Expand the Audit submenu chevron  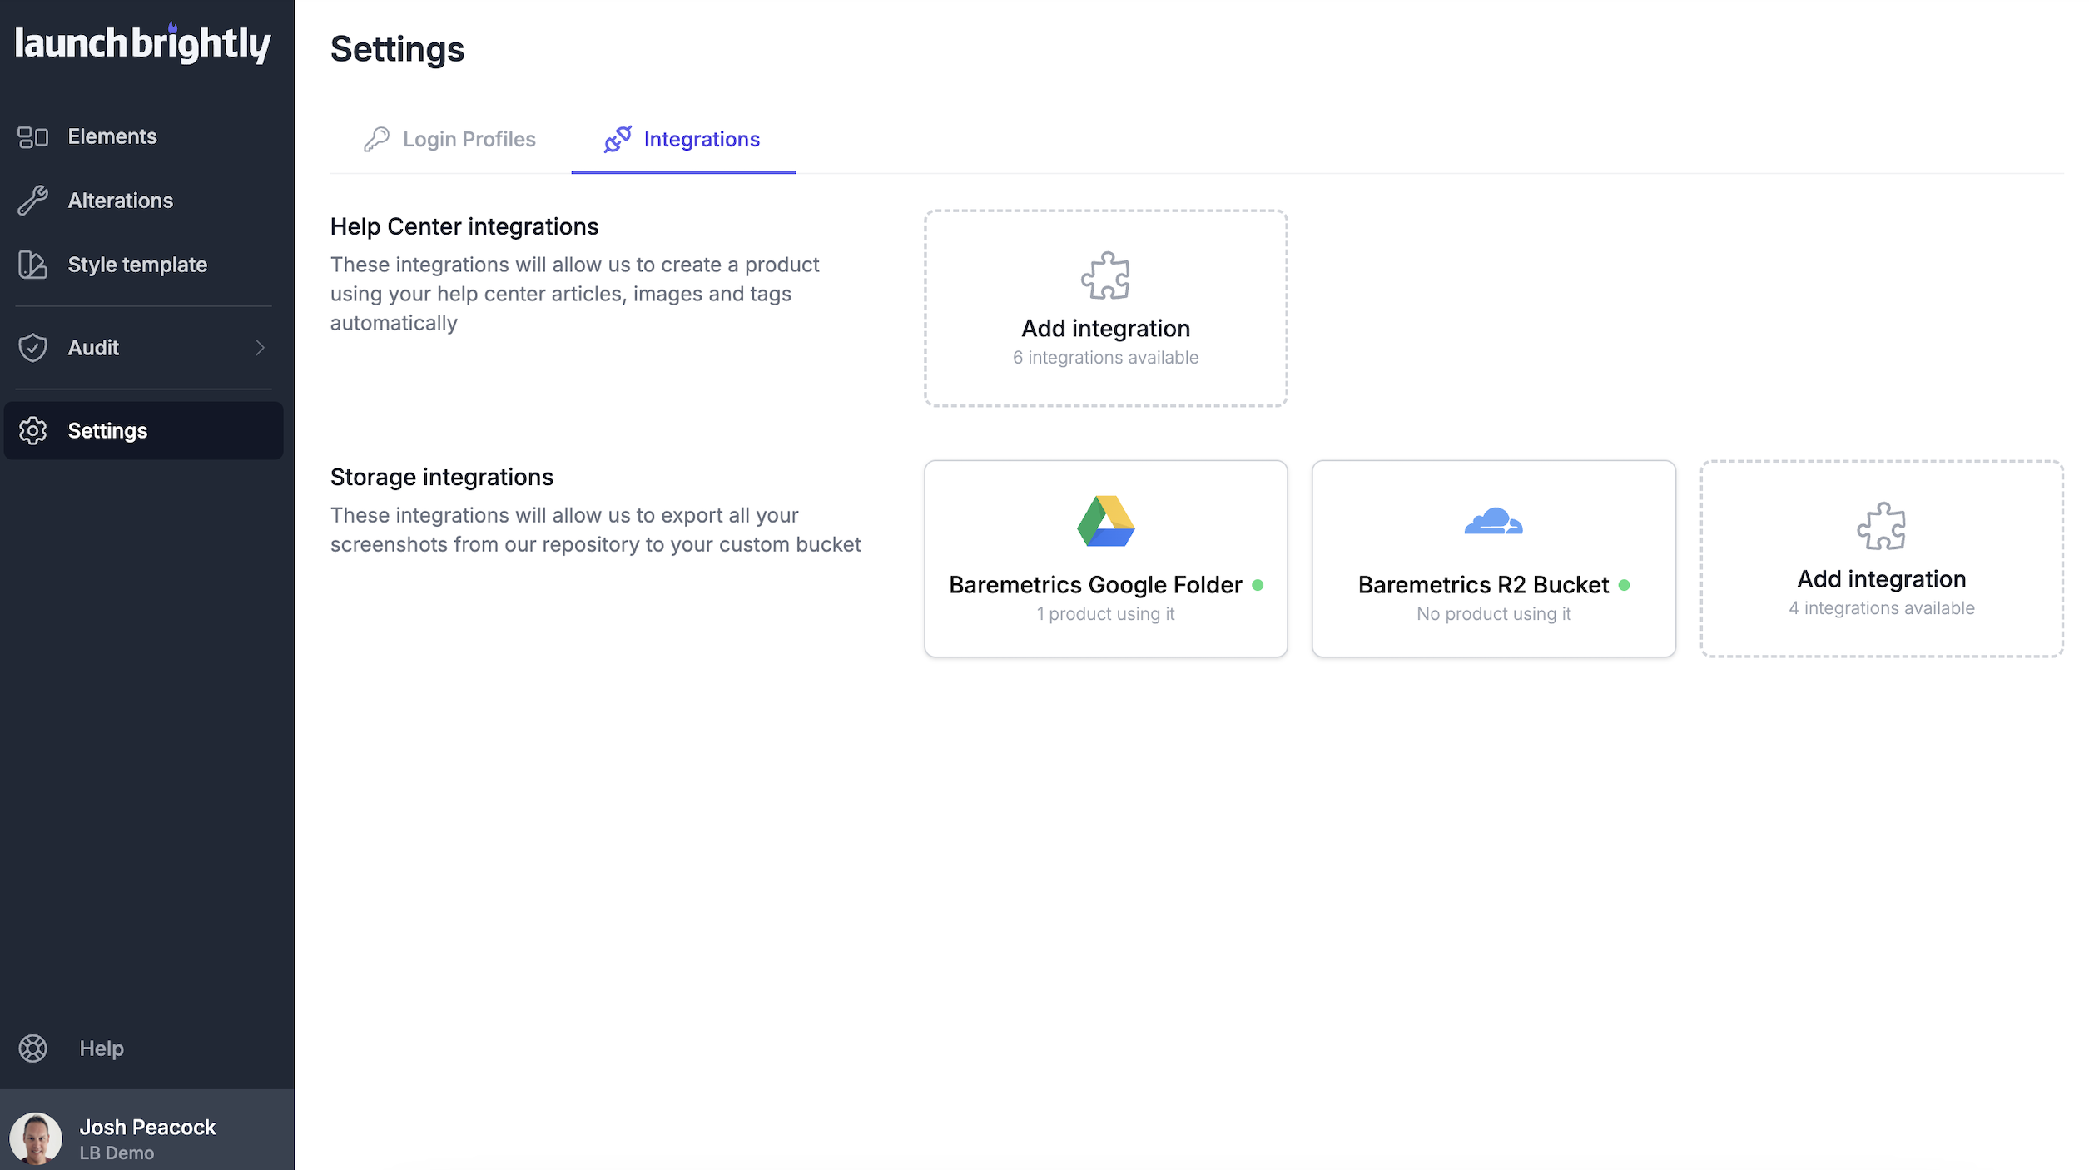pyautogui.click(x=260, y=348)
